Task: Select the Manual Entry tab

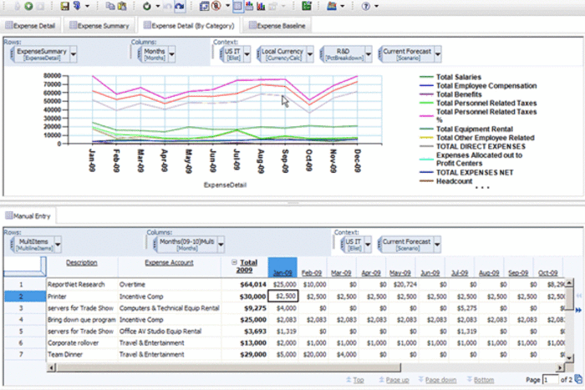Action: [28, 216]
